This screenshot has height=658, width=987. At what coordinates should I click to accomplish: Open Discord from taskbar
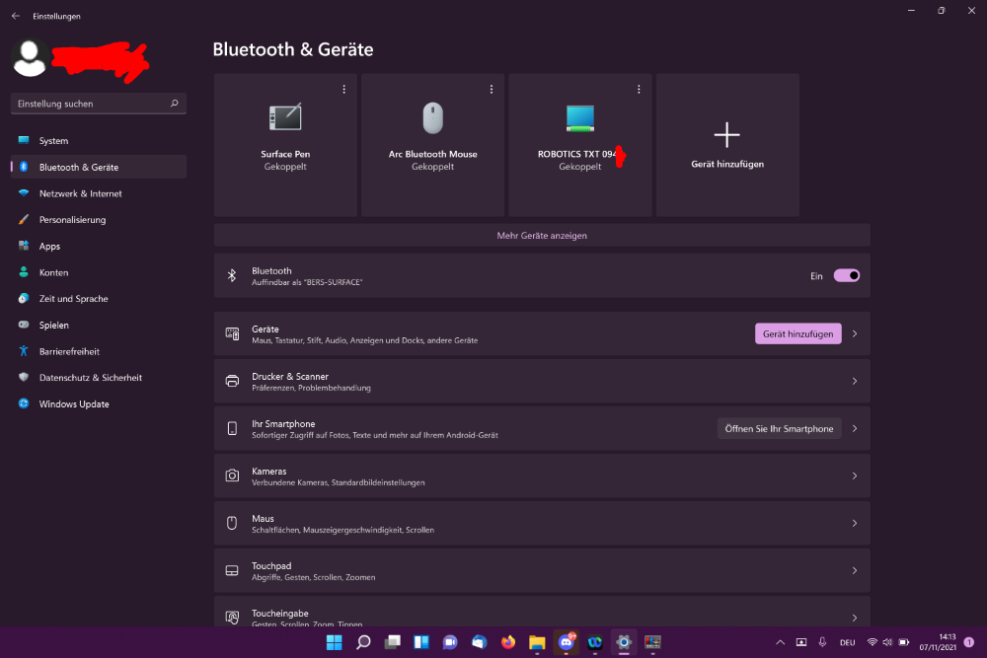pyautogui.click(x=566, y=642)
